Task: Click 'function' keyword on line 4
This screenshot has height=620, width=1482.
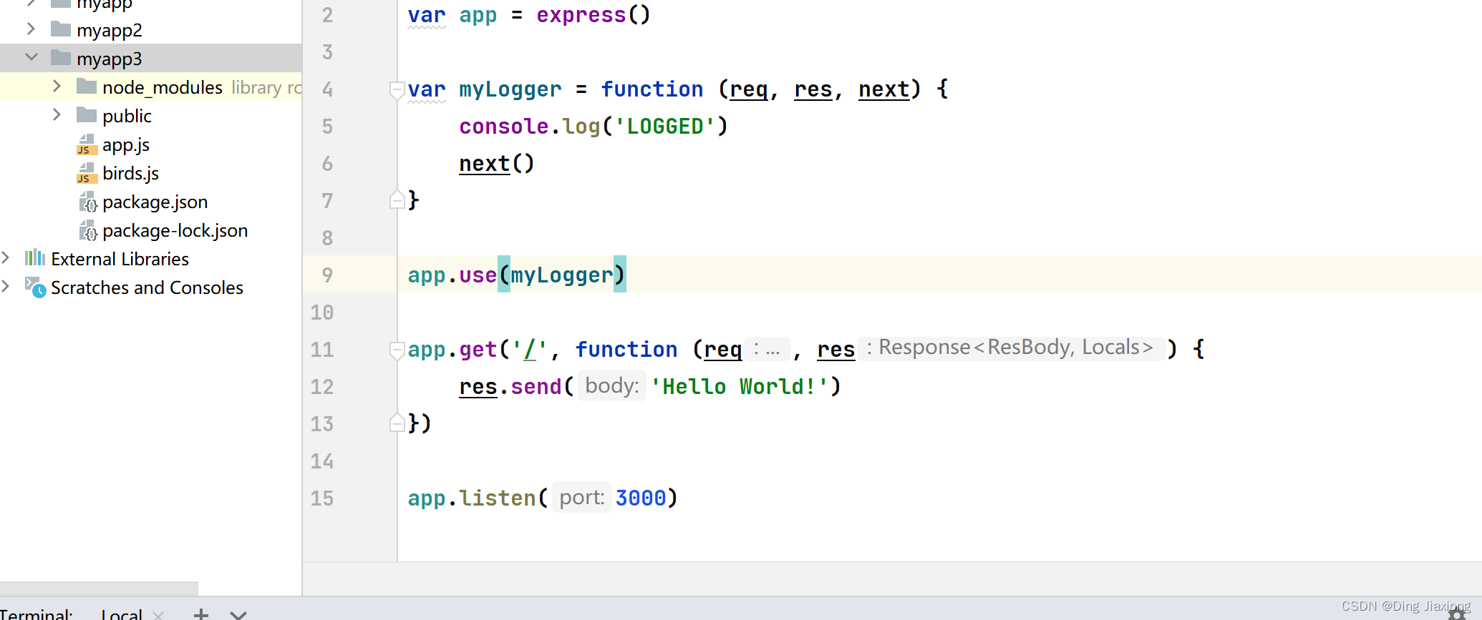Action: [652, 89]
